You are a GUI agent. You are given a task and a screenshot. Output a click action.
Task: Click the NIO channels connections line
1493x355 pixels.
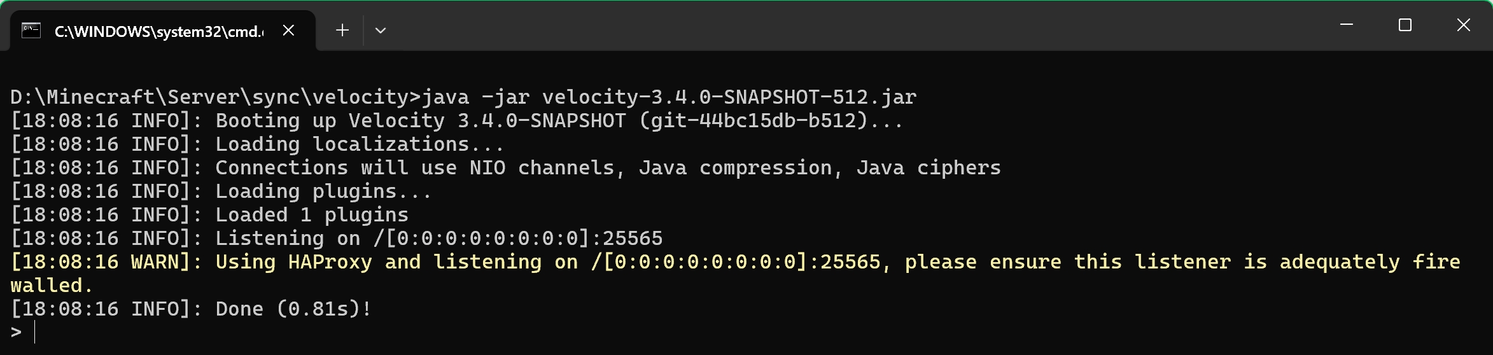point(506,168)
